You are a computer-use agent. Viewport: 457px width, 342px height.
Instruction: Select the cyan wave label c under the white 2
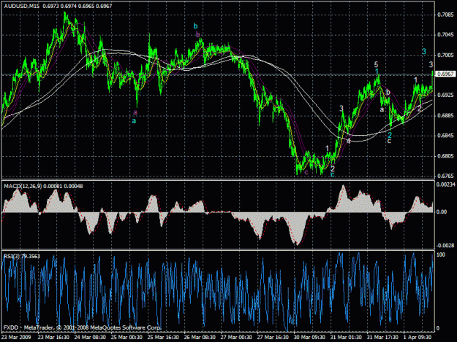(332, 174)
